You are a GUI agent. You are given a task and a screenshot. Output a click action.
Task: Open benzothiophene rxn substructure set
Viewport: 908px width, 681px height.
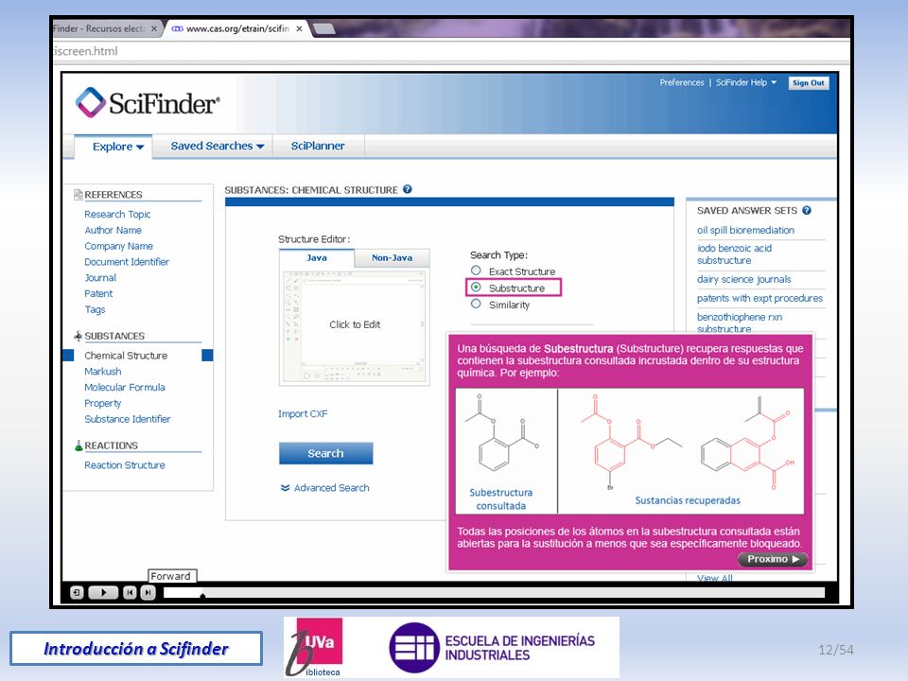[x=740, y=323]
